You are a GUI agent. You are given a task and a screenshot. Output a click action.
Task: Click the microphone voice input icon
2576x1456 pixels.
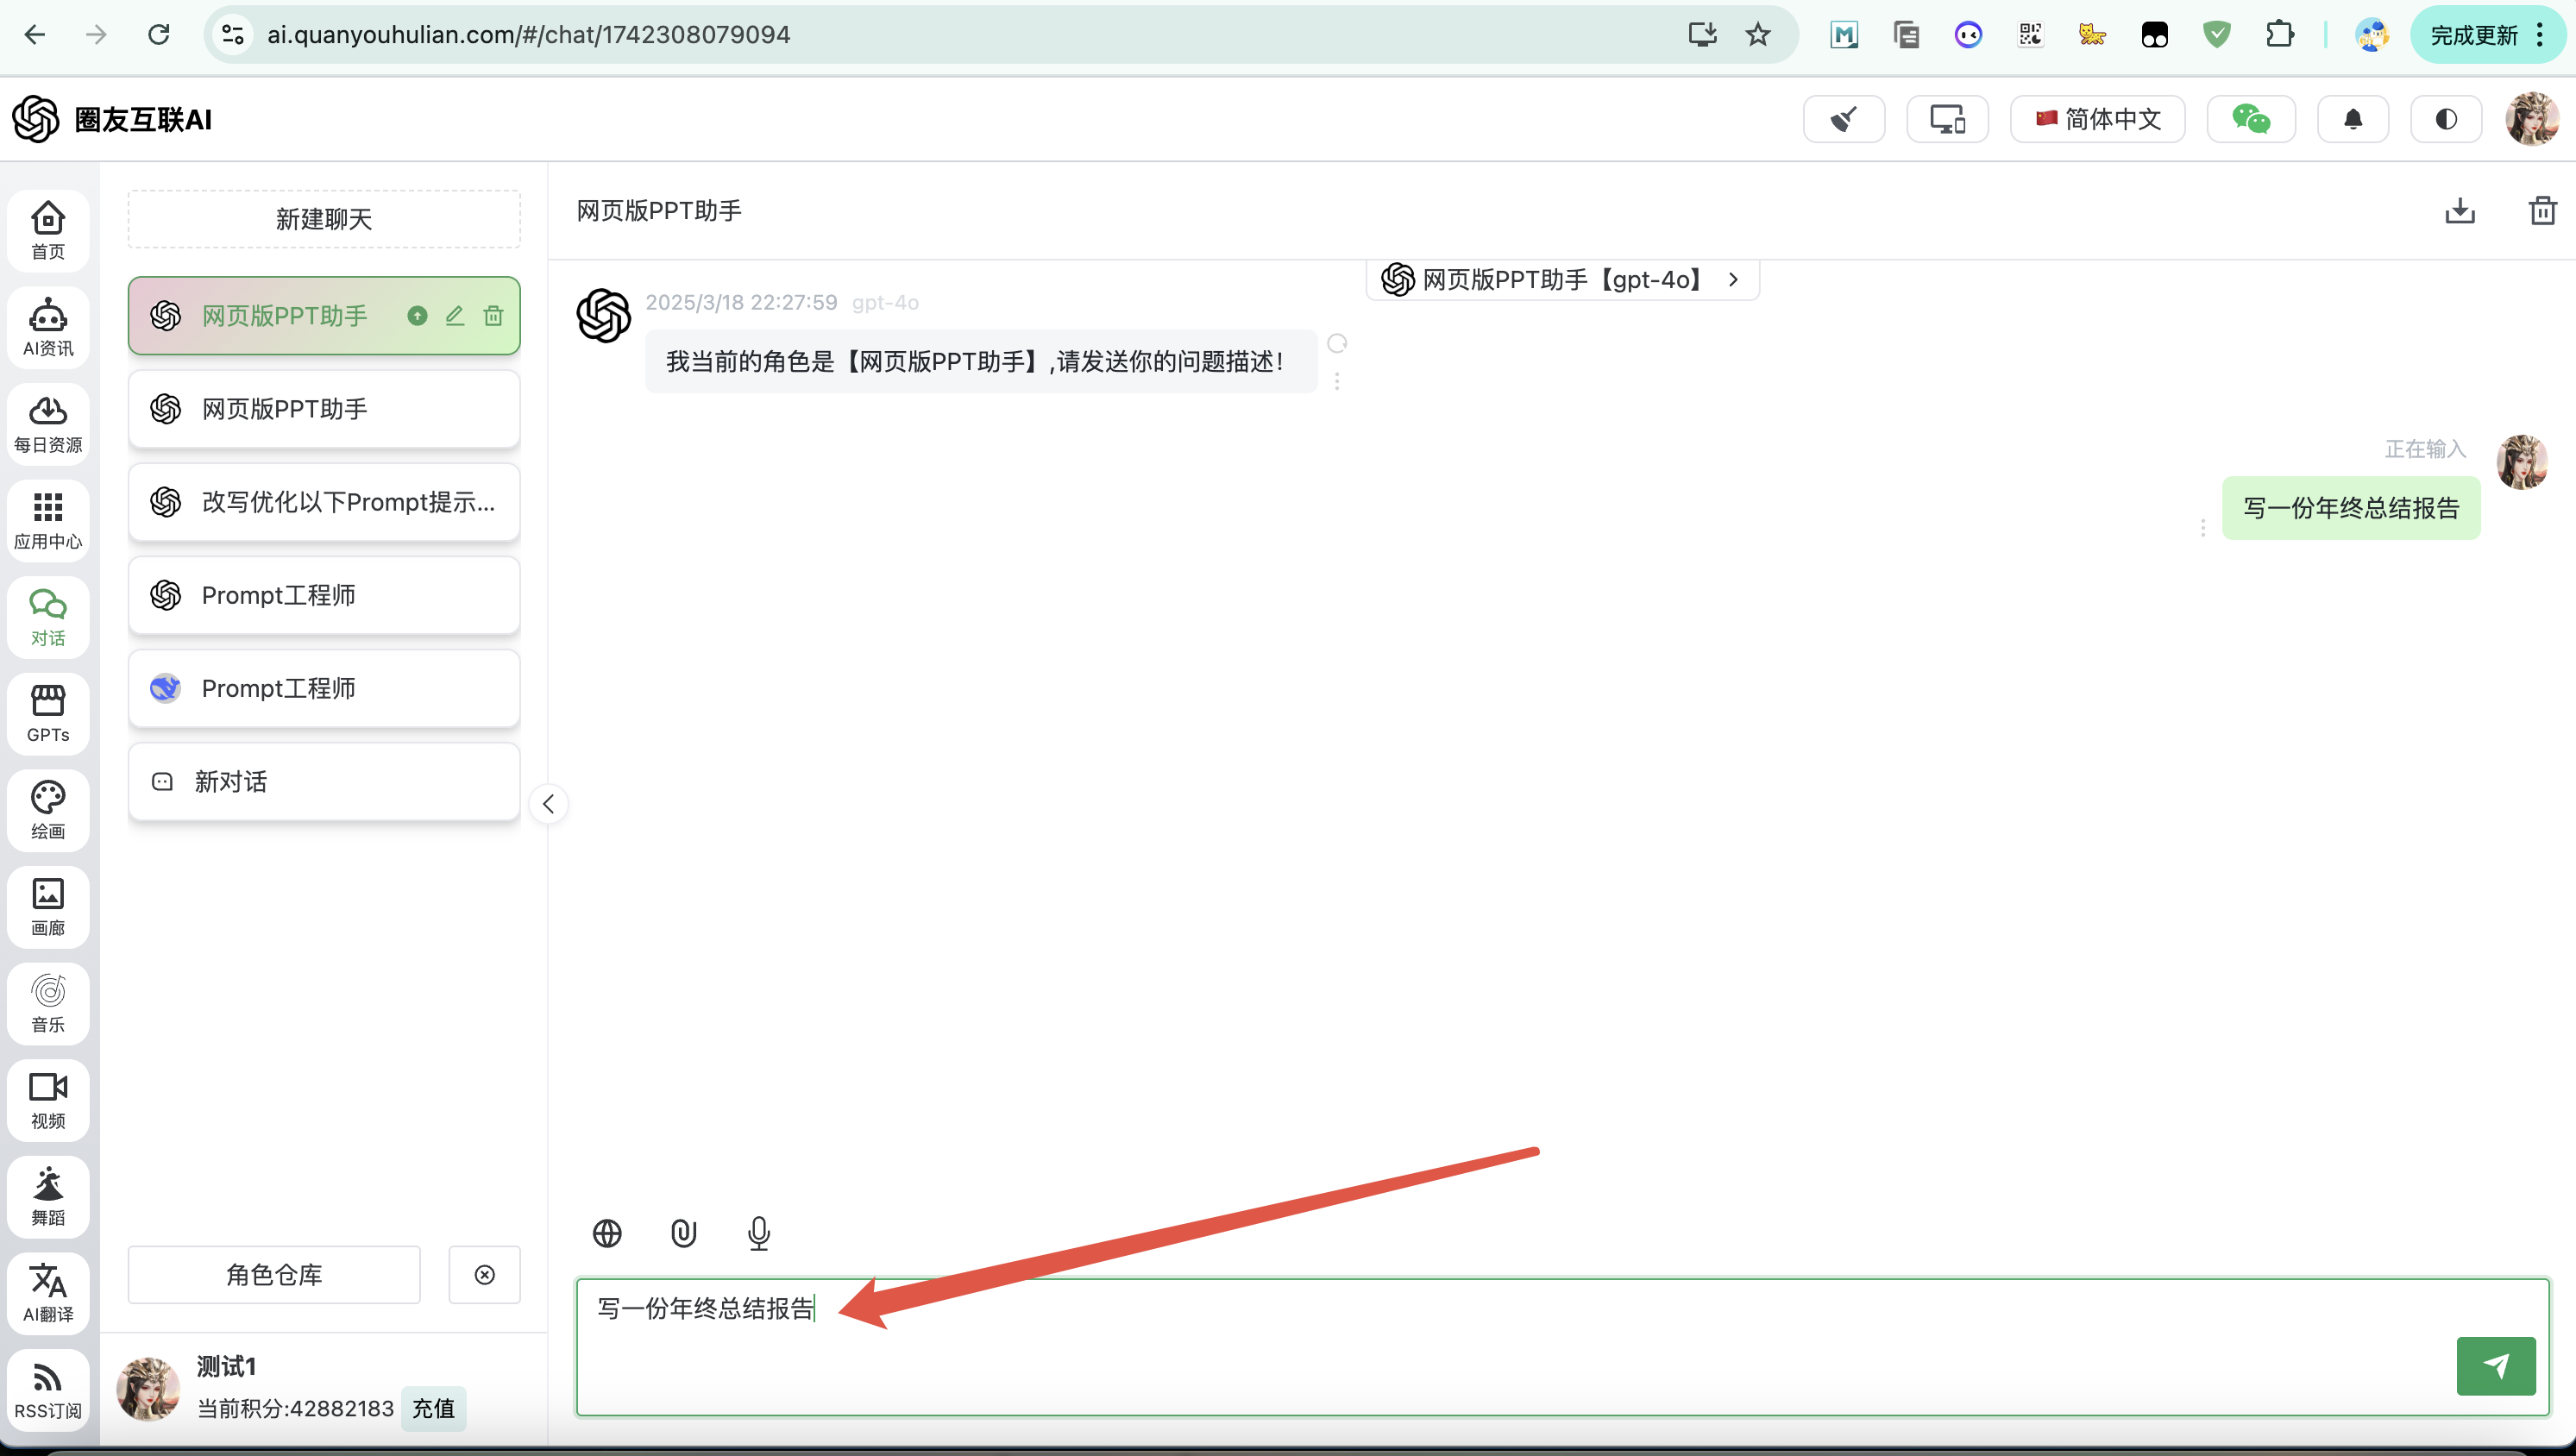pyautogui.click(x=759, y=1233)
